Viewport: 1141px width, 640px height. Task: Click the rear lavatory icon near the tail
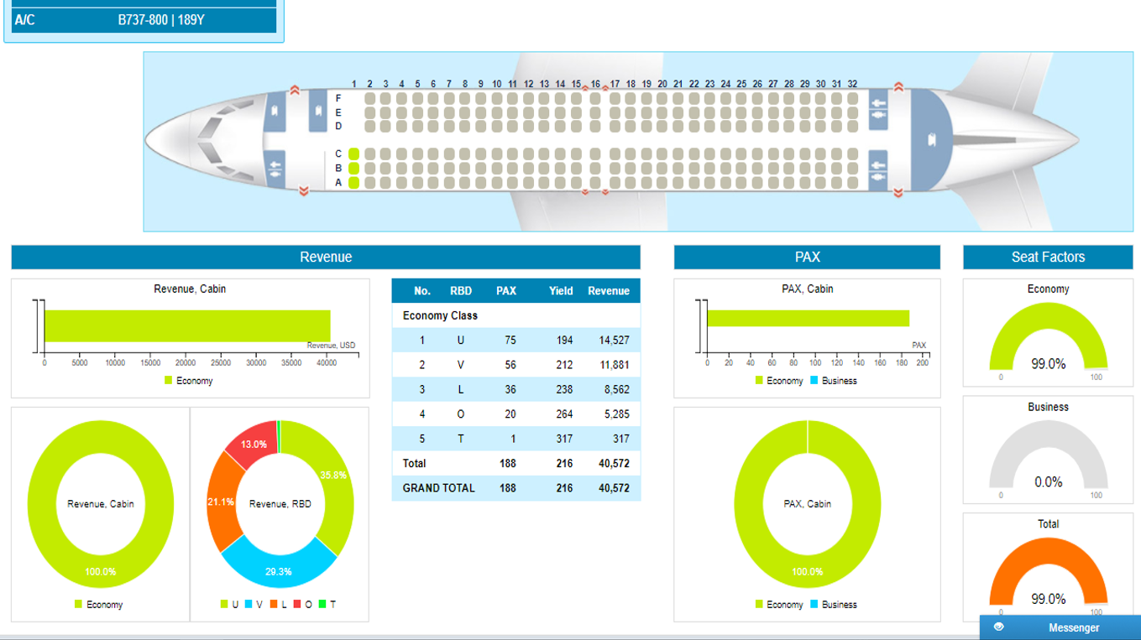[931, 138]
